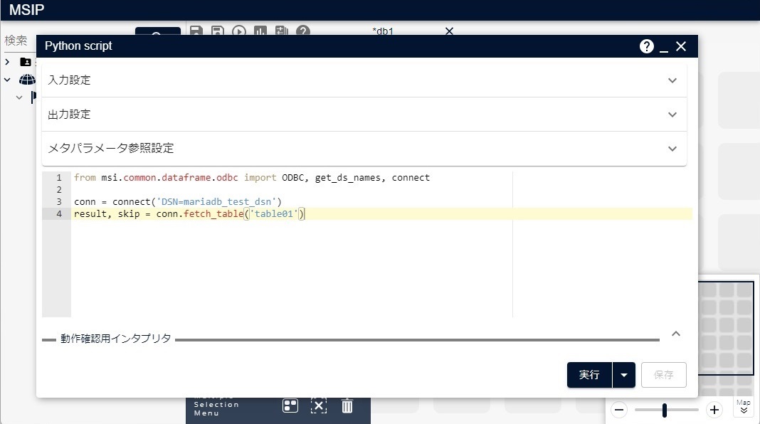The image size is (760, 424).
Task: Click the 入力設定 label text
Action: [69, 80]
